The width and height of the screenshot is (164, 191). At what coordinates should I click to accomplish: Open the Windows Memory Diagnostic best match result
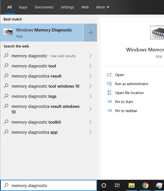click(42, 33)
